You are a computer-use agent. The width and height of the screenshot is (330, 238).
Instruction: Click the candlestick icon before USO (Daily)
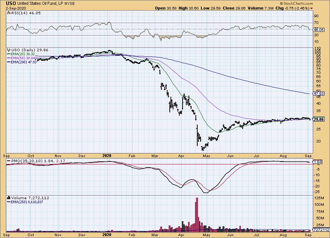pyautogui.click(x=9, y=50)
